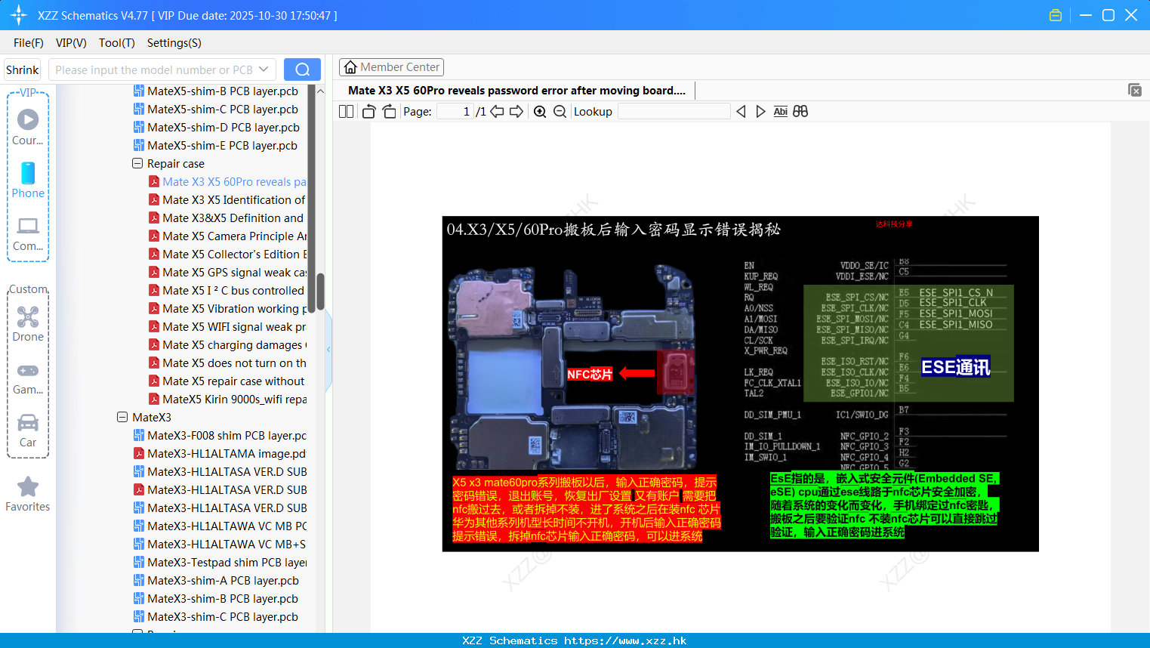1150x648 pixels.
Task: Go to previous page arrow
Action: tap(497, 112)
